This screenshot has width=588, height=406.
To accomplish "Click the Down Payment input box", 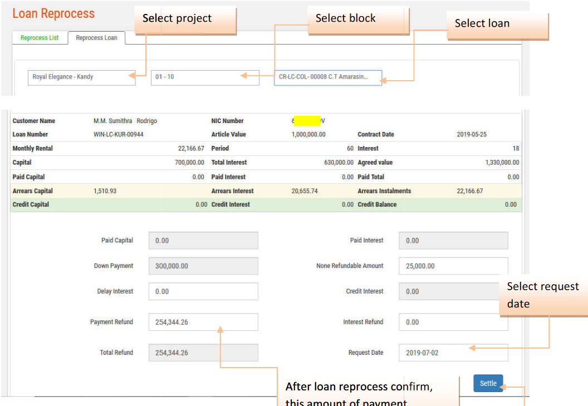I will (x=203, y=266).
